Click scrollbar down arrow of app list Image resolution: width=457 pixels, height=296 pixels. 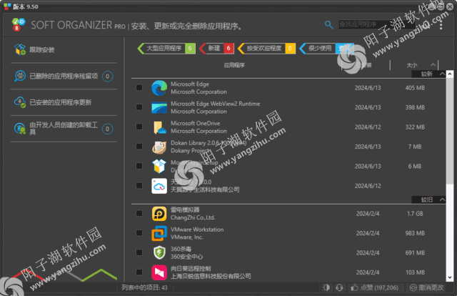tap(450, 277)
